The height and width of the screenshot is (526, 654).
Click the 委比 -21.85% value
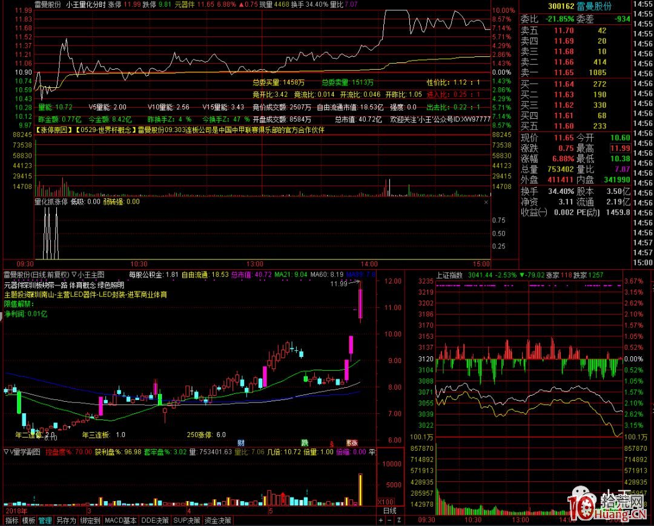pyautogui.click(x=560, y=19)
